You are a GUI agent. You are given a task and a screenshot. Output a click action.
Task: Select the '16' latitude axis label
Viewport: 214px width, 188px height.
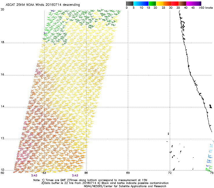click(2, 74)
